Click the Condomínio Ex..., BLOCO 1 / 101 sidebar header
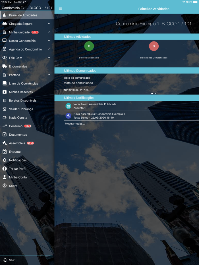Image resolution: width=199 pixels, height=265 pixels. pyautogui.click(x=27, y=8)
